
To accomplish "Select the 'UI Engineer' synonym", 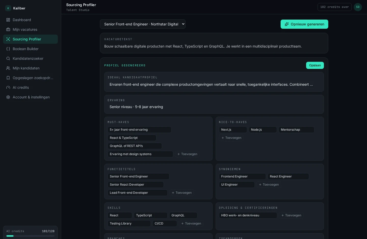I will (237, 185).
